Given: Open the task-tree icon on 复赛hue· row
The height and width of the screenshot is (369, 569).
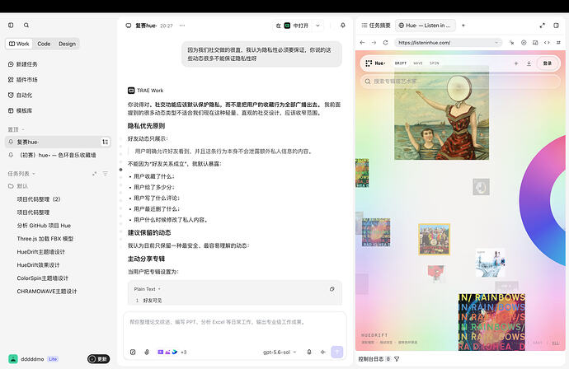Looking at the screenshot, I should (106, 142).
